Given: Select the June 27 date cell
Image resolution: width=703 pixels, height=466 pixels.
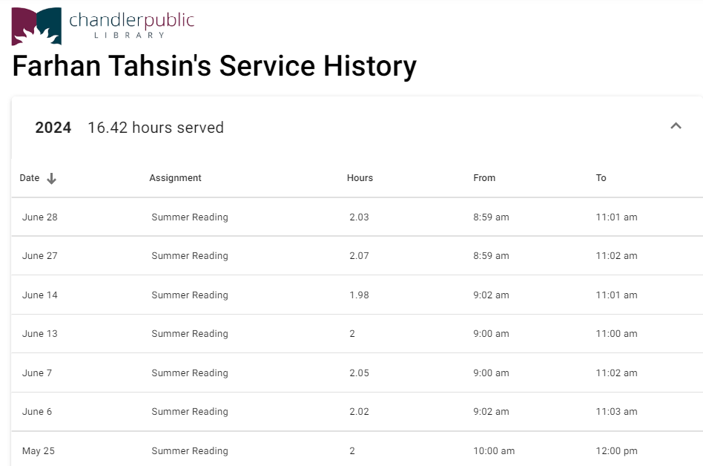Looking at the screenshot, I should (x=40, y=256).
